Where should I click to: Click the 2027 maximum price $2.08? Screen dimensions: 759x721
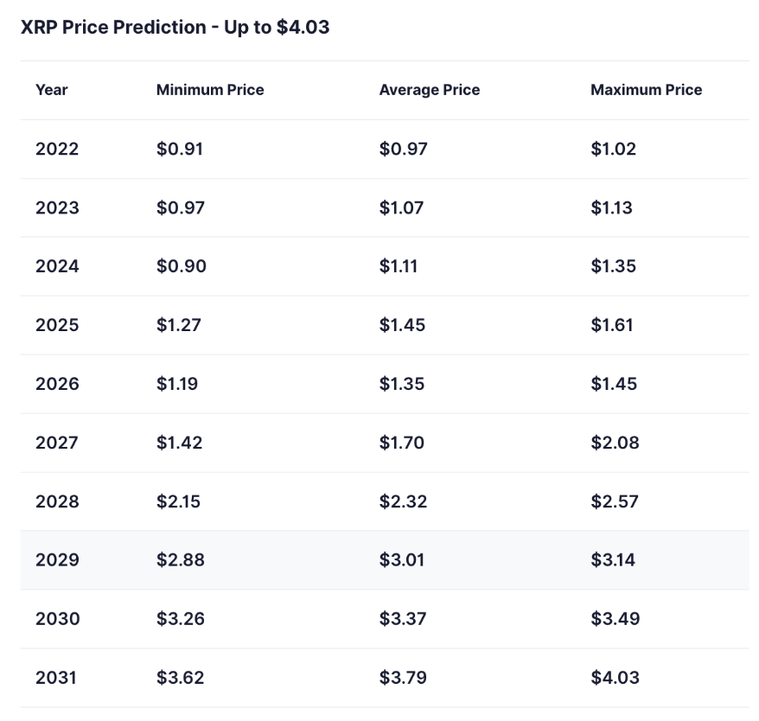(x=615, y=443)
